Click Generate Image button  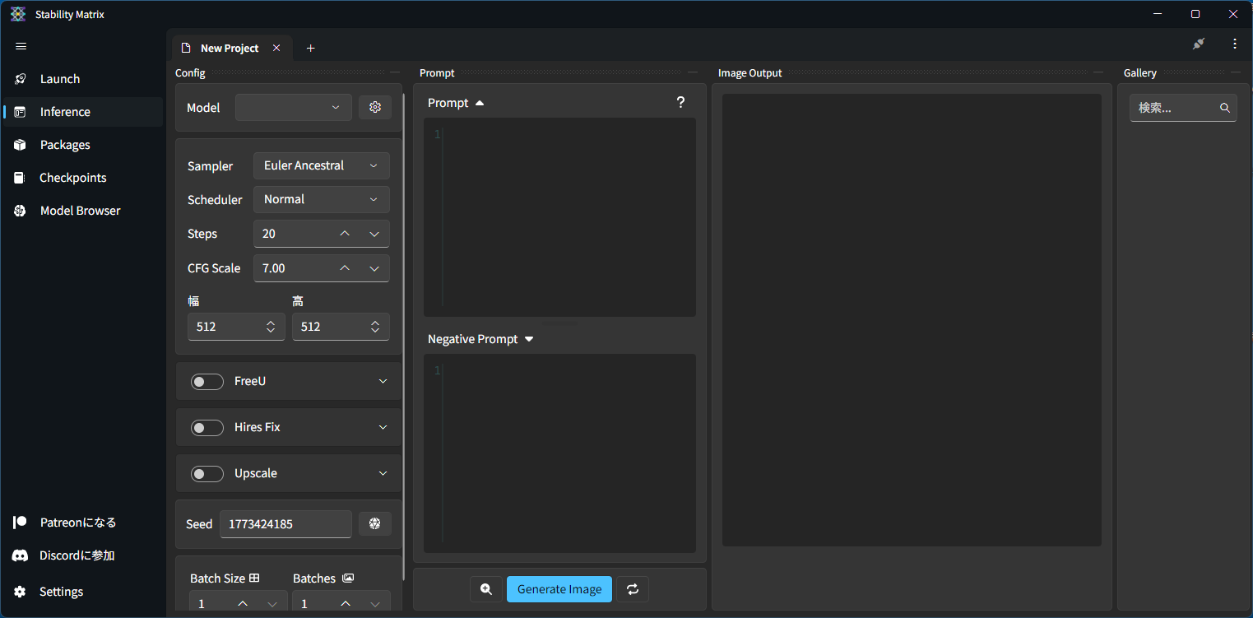559,589
